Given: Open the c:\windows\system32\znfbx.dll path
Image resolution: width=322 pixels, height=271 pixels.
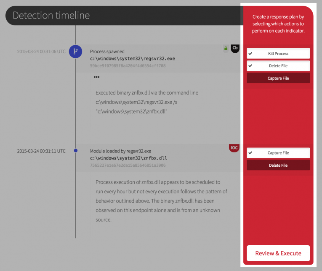Looking at the screenshot, I should (128, 158).
